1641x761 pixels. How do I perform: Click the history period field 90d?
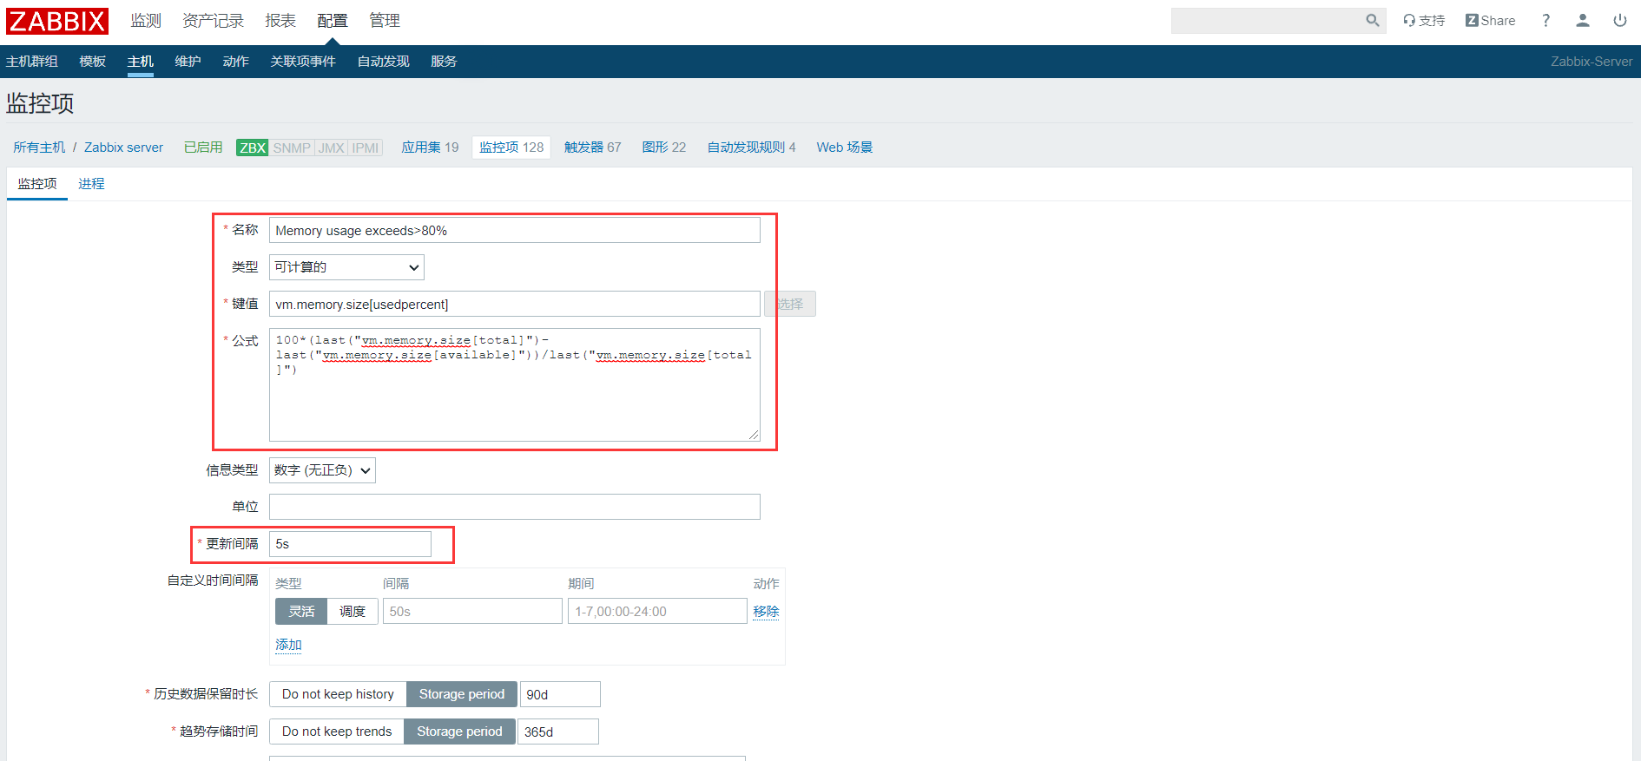(x=560, y=694)
